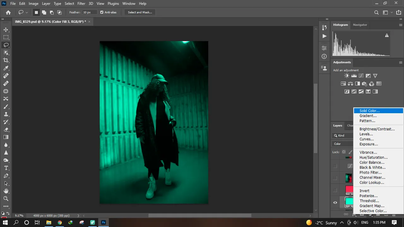
Task: Click the Select and Mask... button
Action: click(140, 12)
